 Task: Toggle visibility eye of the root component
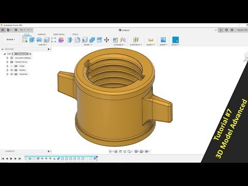tap(9, 54)
